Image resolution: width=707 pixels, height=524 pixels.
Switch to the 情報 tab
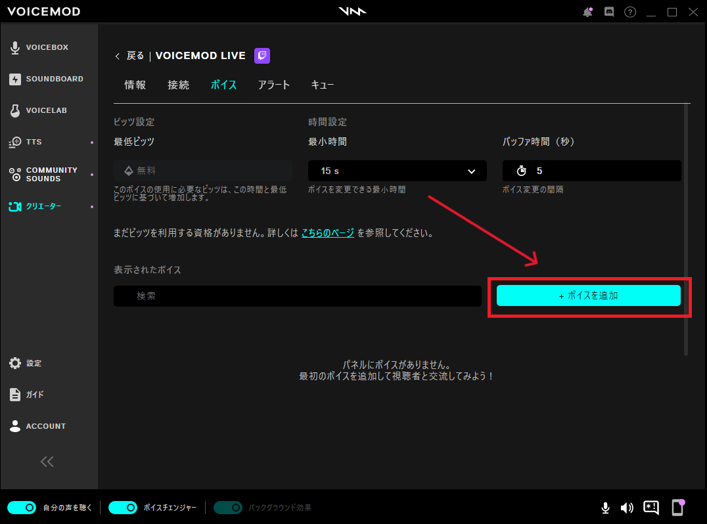click(x=135, y=85)
